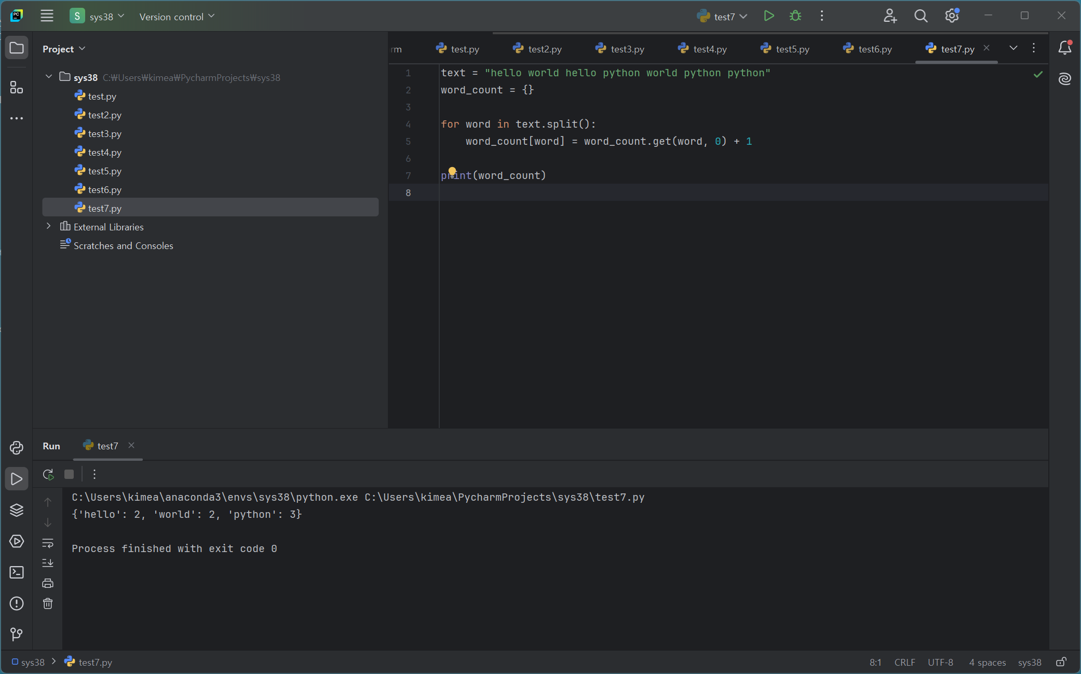Click the CRLF line separator in the status bar
This screenshot has width=1081, height=674.
coord(904,663)
